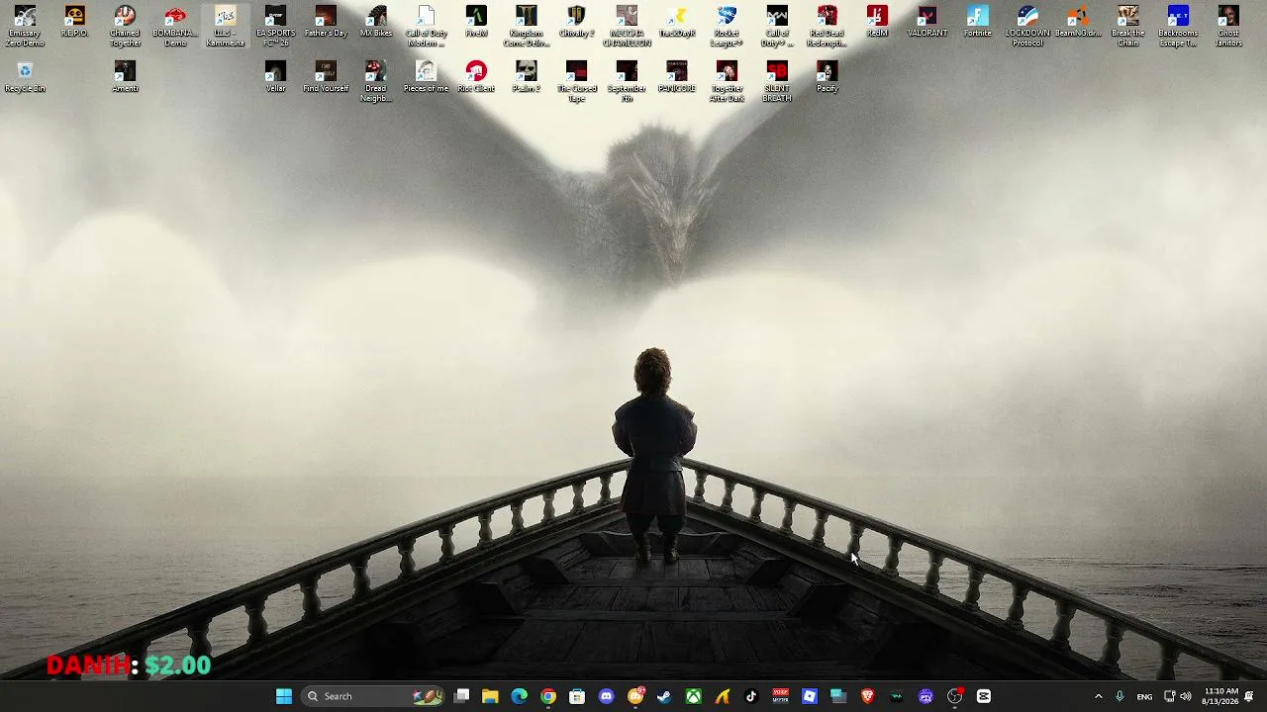Click the Pieces of me shortcut
1267x712 pixels.
coord(426,77)
